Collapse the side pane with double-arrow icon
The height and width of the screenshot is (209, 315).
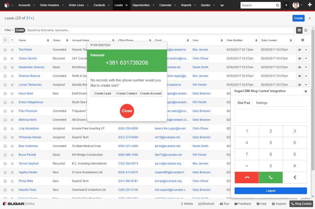click(310, 18)
